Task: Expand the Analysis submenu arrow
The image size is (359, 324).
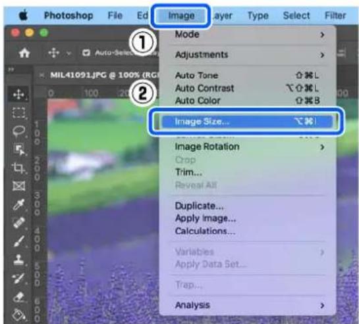Action: (322, 306)
